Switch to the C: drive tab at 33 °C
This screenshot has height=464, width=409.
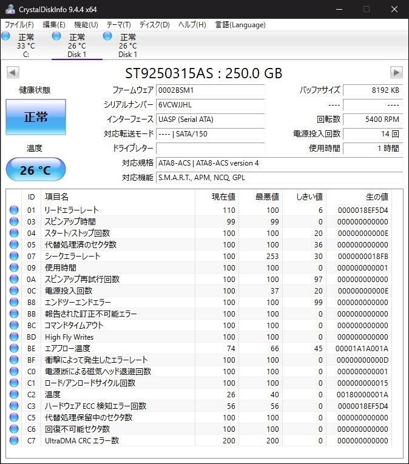(x=25, y=45)
